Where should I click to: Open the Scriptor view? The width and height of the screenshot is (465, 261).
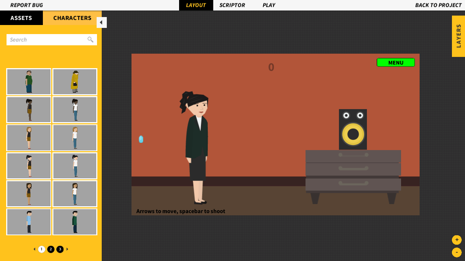click(x=232, y=5)
